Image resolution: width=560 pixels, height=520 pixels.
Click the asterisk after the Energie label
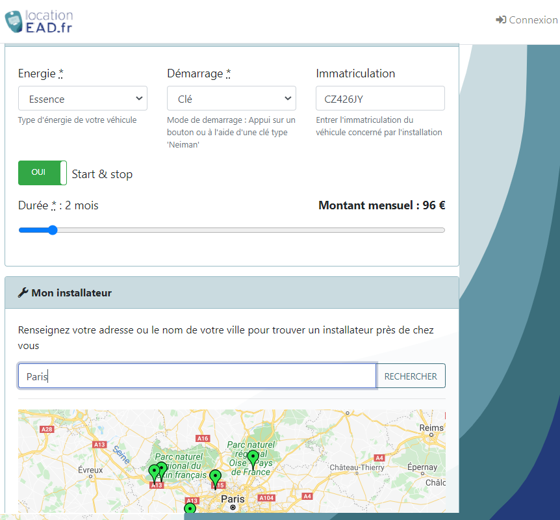click(x=60, y=71)
